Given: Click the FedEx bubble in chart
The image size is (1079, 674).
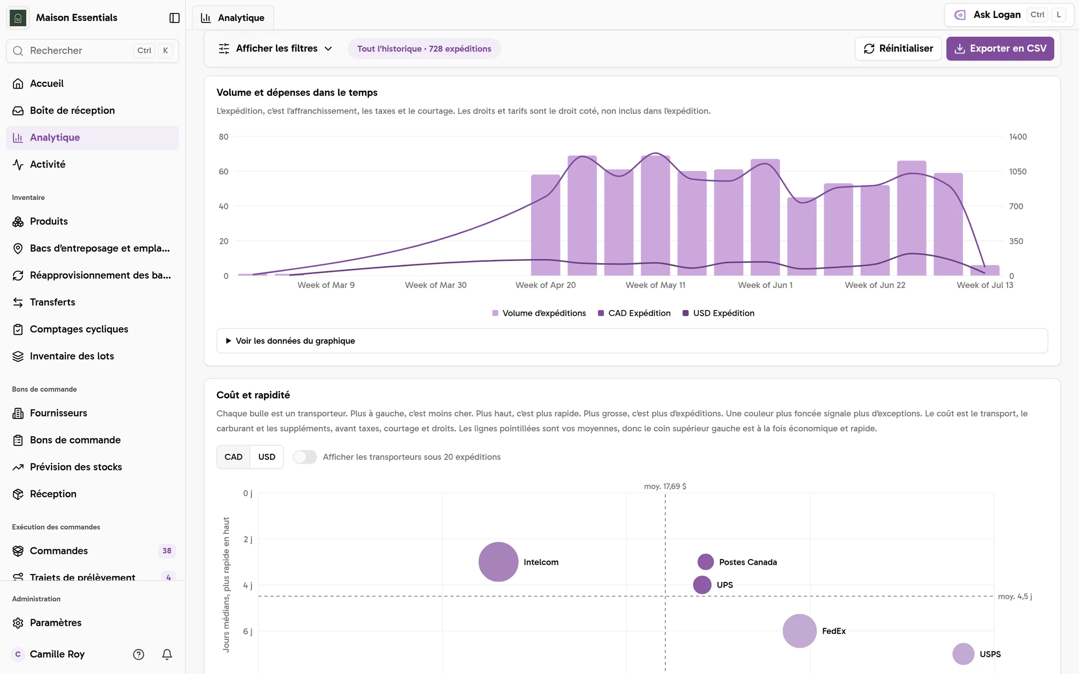Looking at the screenshot, I should pyautogui.click(x=799, y=631).
